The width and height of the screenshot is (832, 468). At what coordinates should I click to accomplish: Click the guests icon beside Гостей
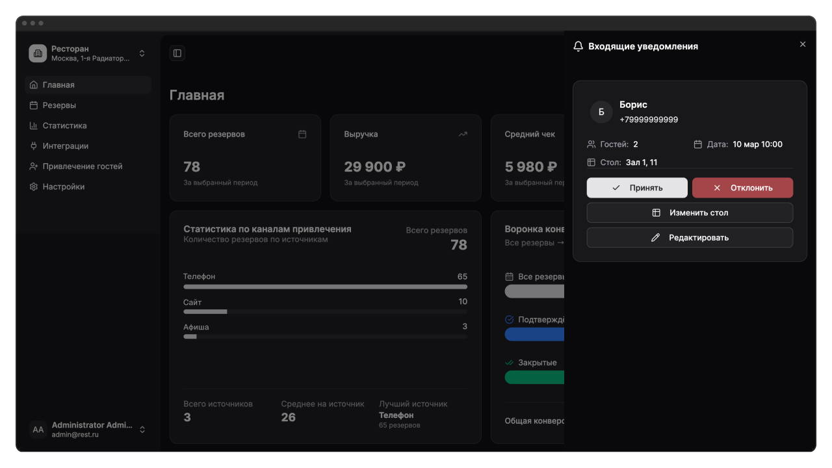click(x=591, y=144)
